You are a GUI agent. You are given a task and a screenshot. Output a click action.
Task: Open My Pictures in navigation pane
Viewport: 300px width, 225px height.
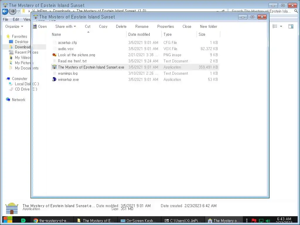coord(24,63)
